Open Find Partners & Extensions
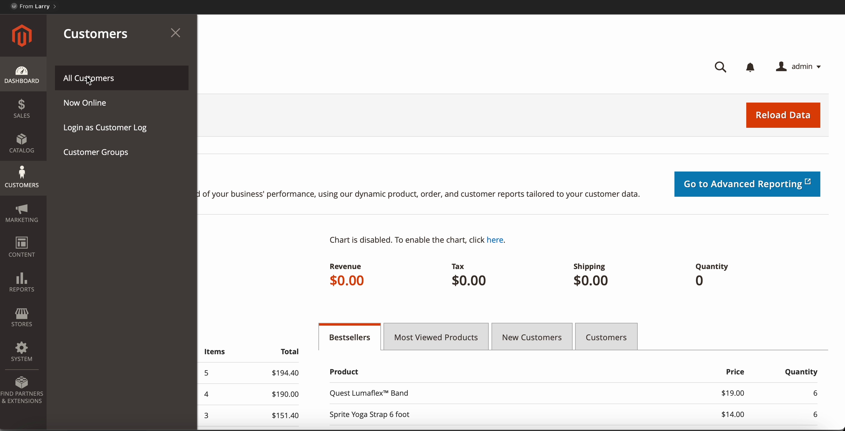The image size is (845, 431). [x=22, y=390]
